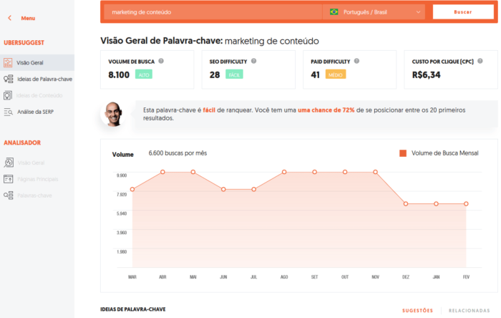The height and width of the screenshot is (318, 501).
Task: Switch to the Sugestões tab
Action: pyautogui.click(x=417, y=310)
